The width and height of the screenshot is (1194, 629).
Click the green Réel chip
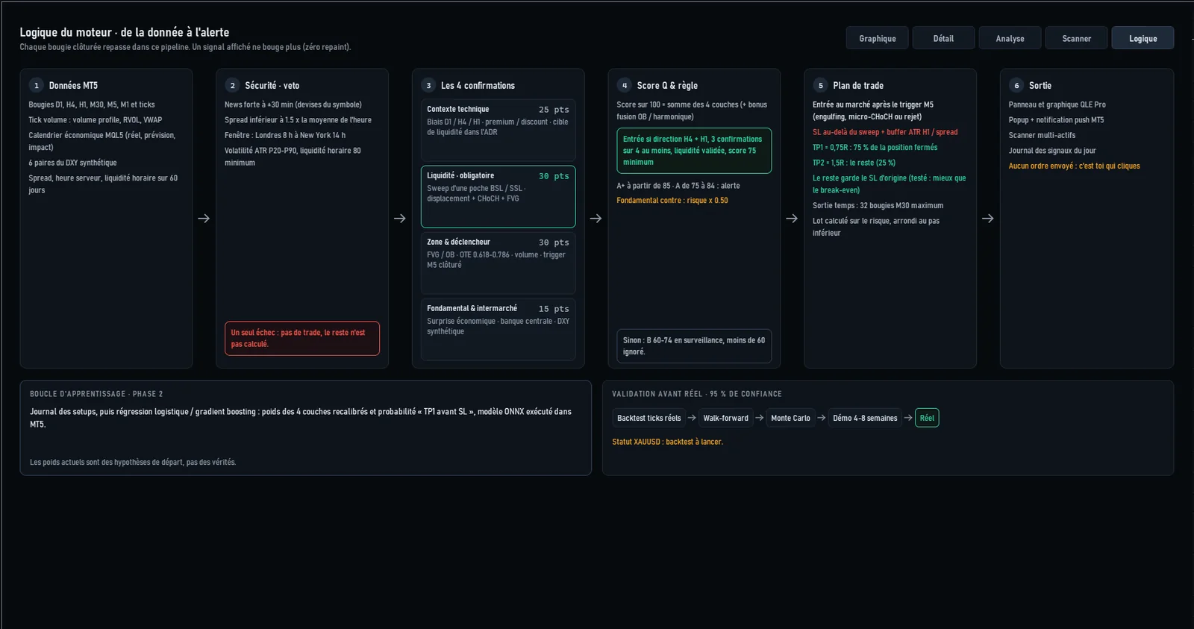(927, 418)
